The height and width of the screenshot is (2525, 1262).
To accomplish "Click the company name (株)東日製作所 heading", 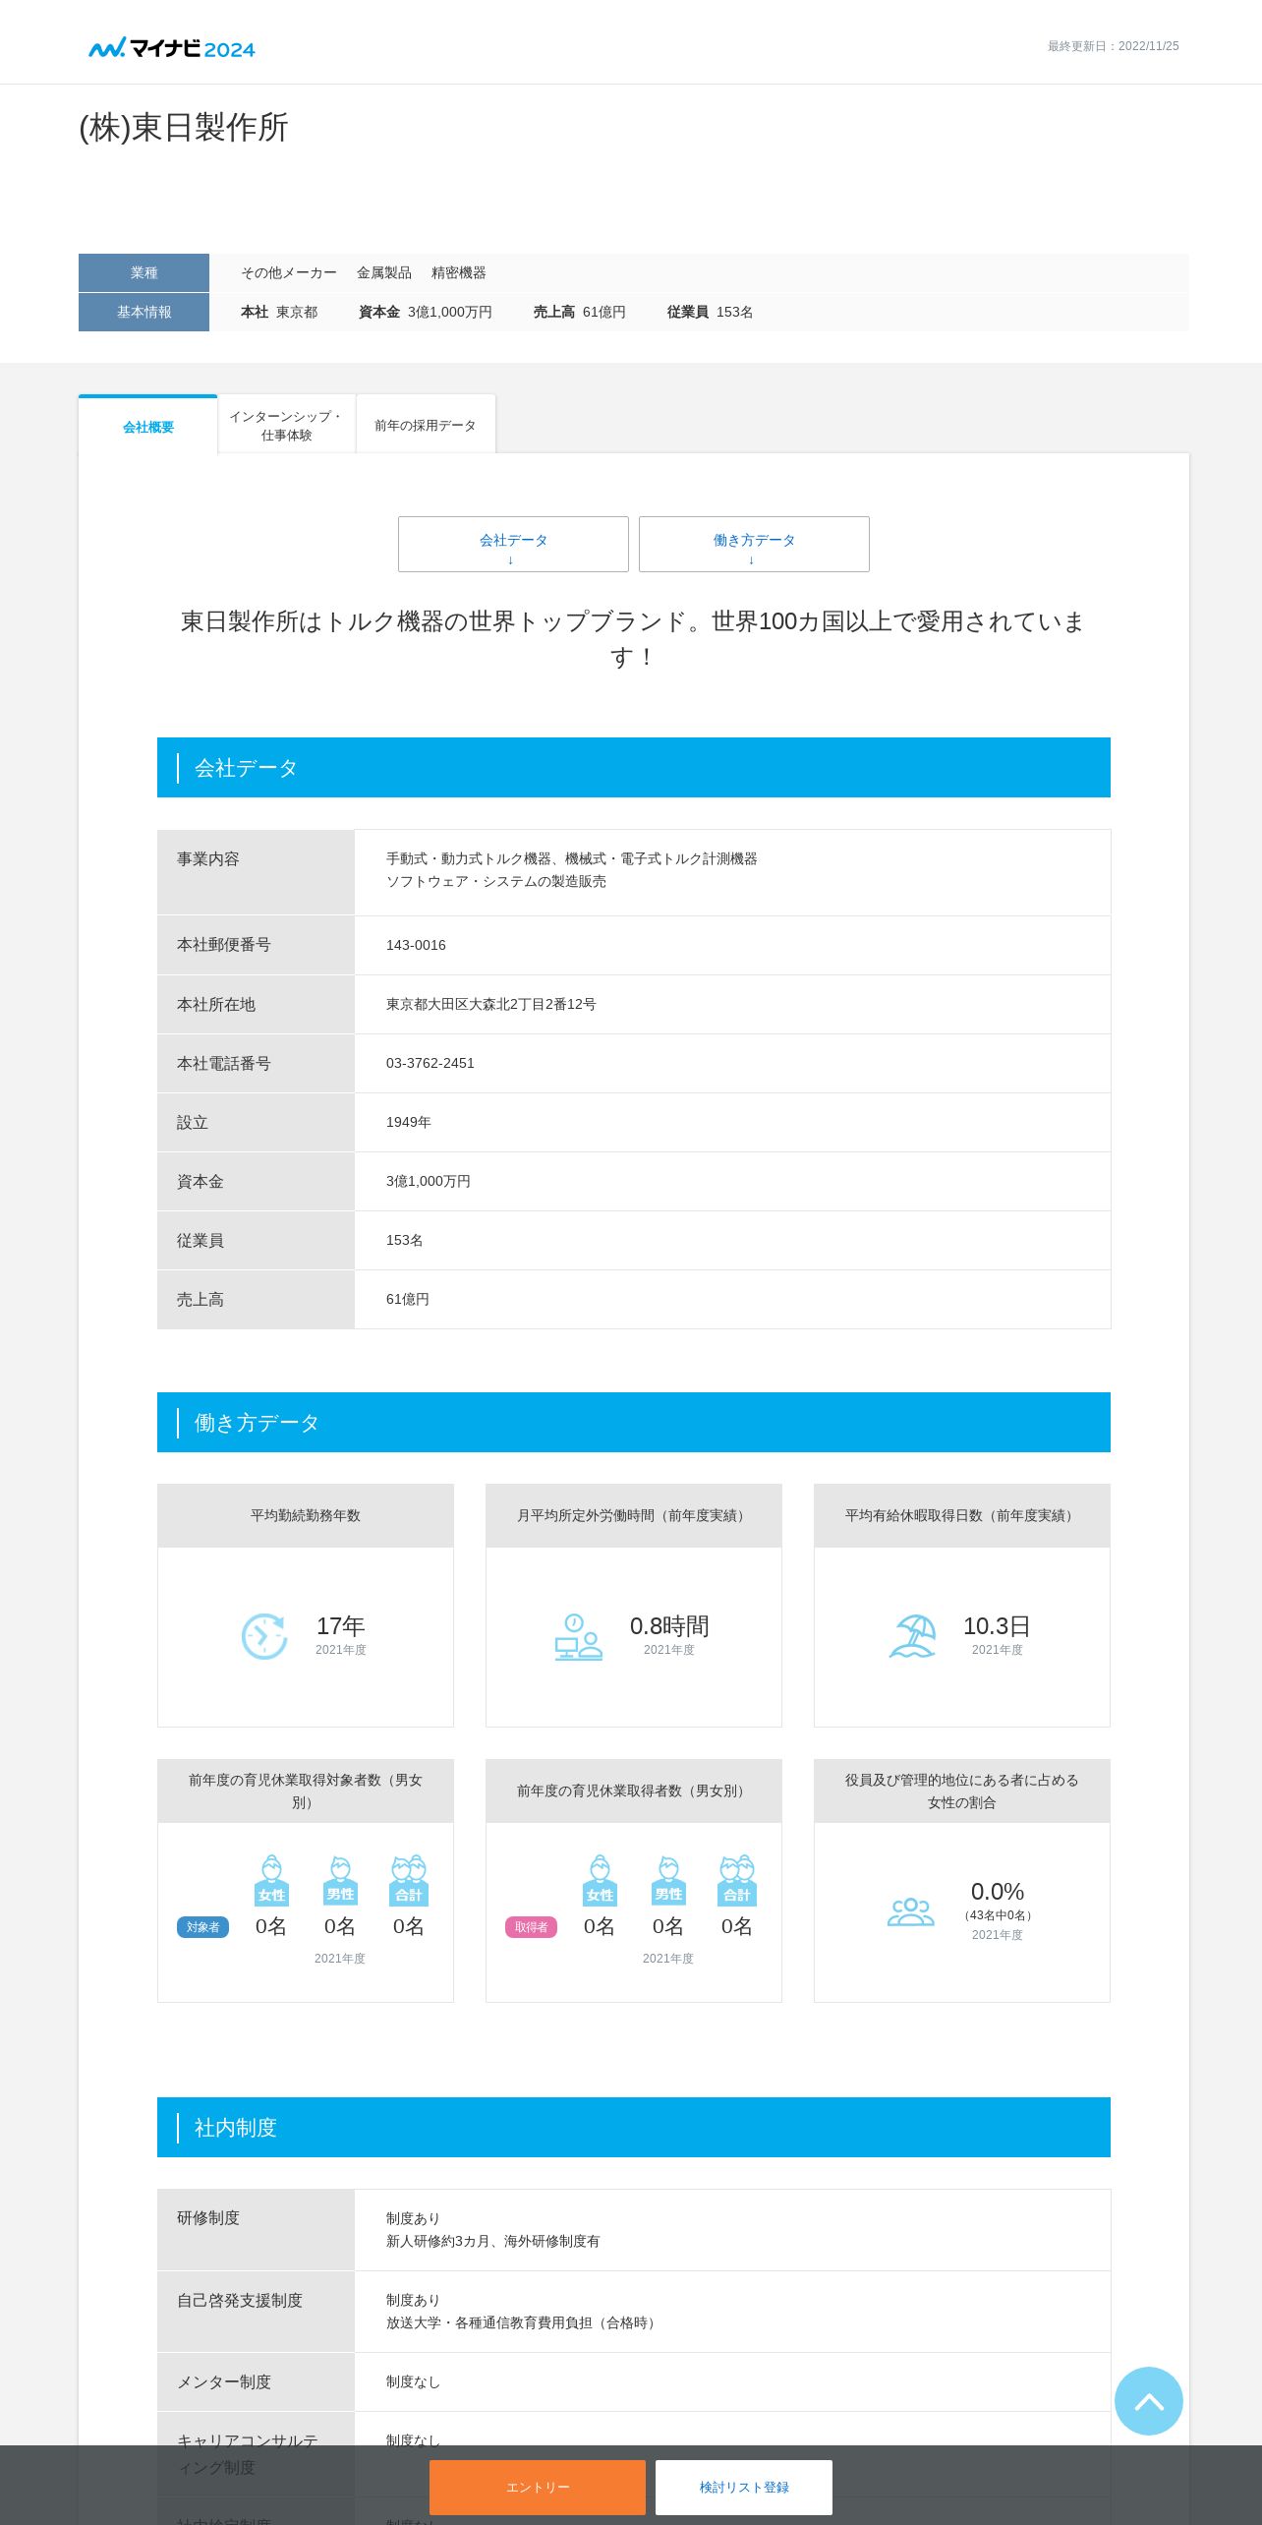I will pyautogui.click(x=184, y=127).
